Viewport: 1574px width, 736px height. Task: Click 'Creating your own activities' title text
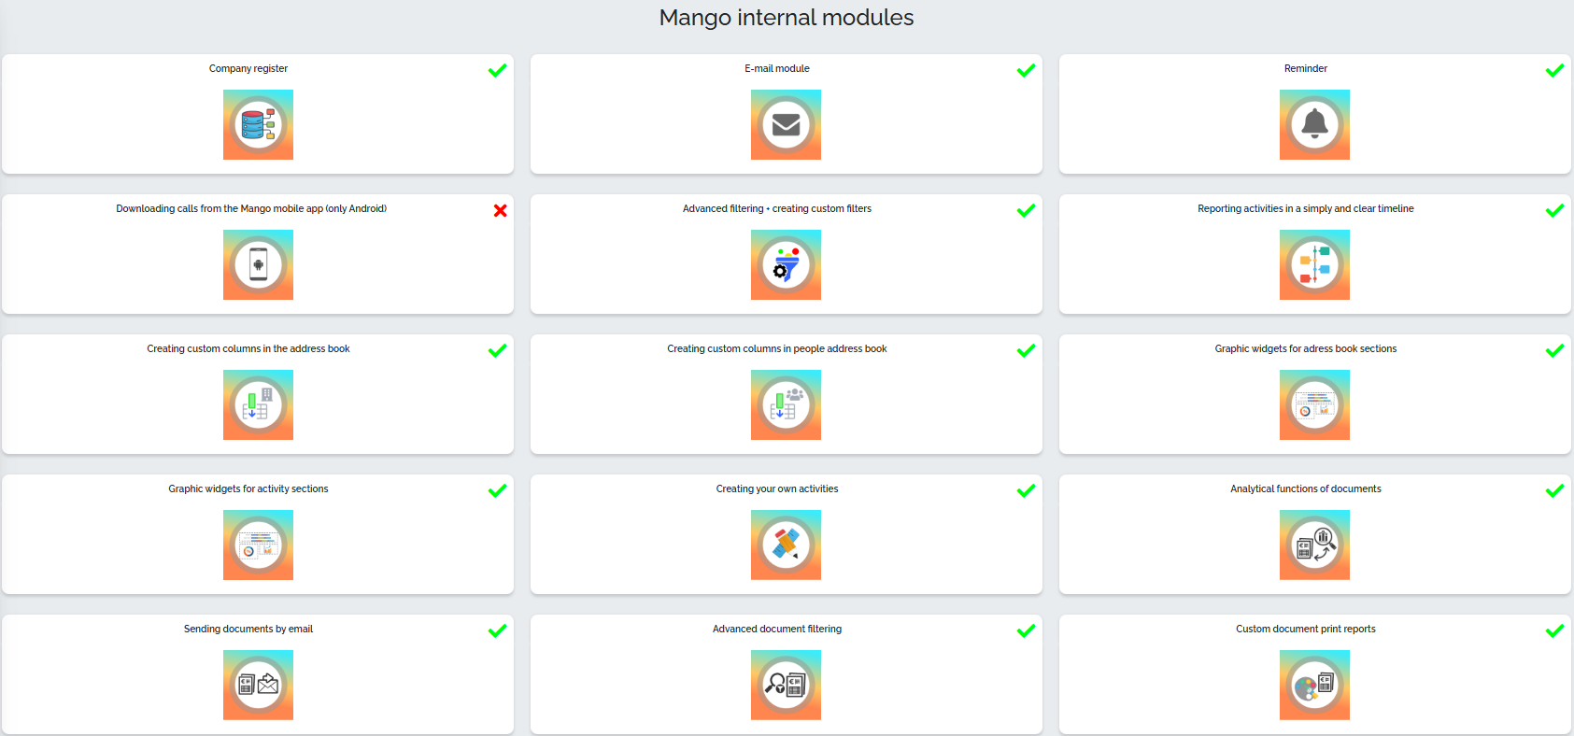coord(777,488)
